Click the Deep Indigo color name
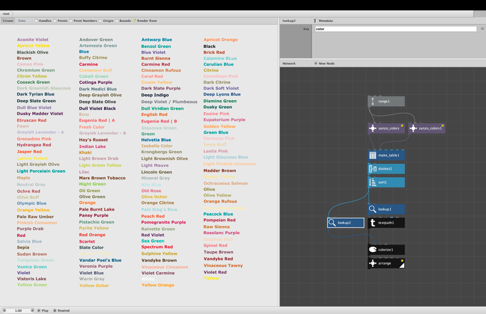 click(x=155, y=95)
